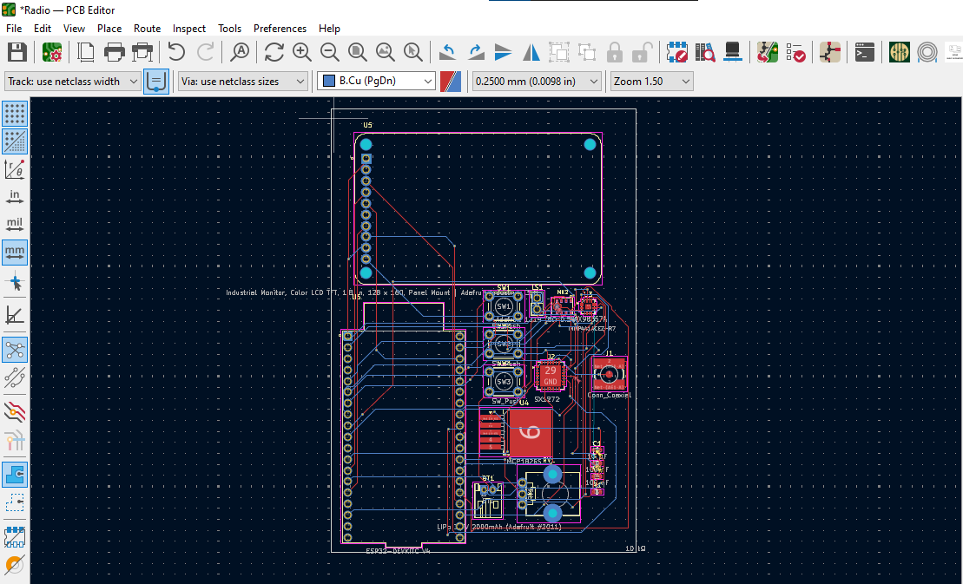963x584 pixels.
Task: Undo the last edit
Action: (176, 52)
